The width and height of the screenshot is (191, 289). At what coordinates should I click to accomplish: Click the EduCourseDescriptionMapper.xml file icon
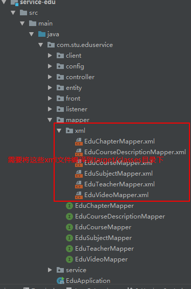point(79,152)
